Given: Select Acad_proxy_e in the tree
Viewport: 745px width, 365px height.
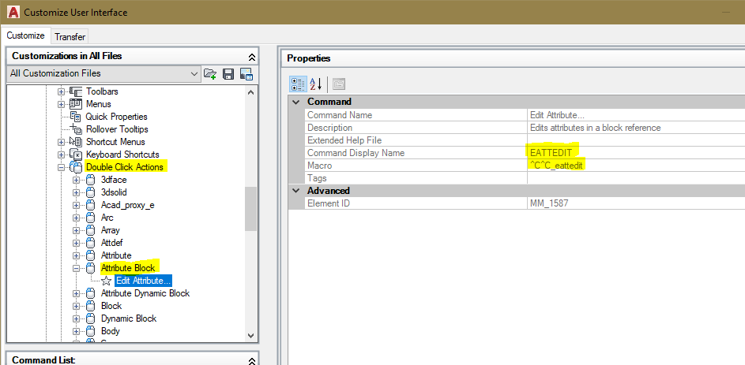Looking at the screenshot, I should [x=128, y=205].
